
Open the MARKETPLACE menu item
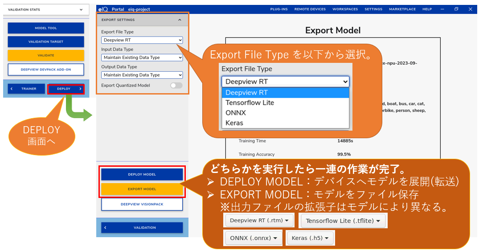pos(402,9)
